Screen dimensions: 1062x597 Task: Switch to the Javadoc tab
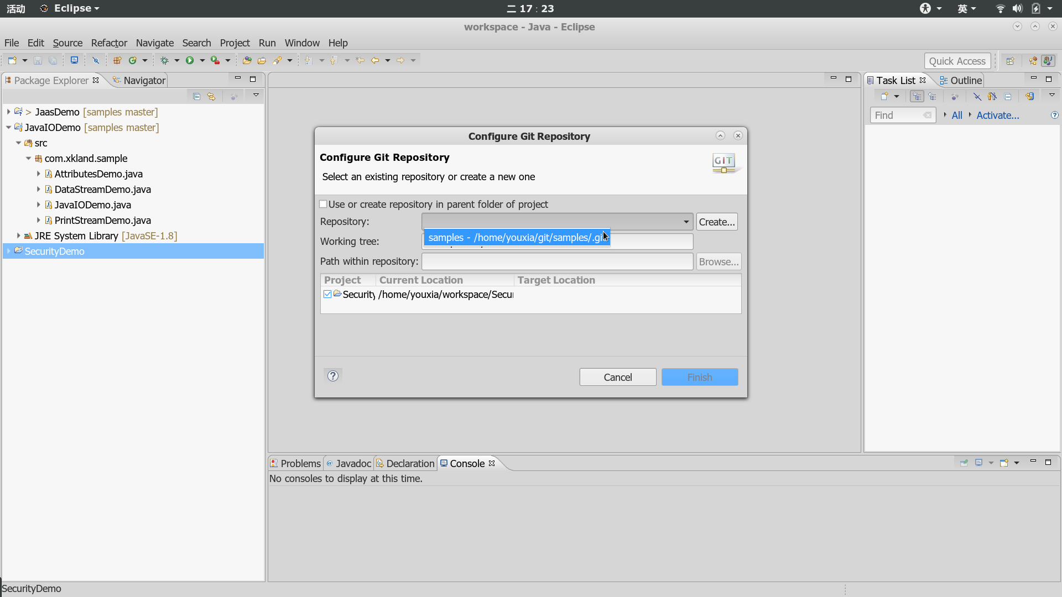[348, 463]
